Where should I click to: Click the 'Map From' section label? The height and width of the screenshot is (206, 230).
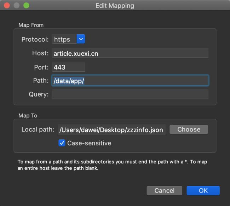coord(31,25)
